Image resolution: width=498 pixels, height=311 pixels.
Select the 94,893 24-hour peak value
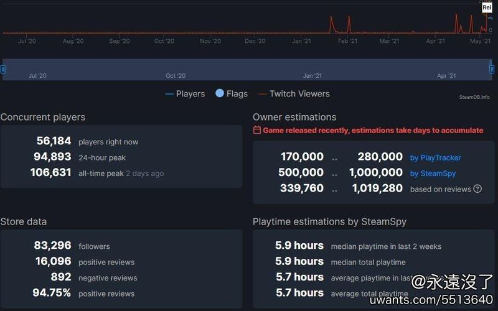click(x=52, y=157)
